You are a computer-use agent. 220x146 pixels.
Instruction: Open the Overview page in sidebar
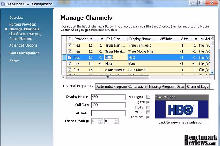click(x=16, y=18)
